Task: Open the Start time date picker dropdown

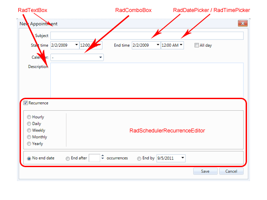Action: coord(77,45)
